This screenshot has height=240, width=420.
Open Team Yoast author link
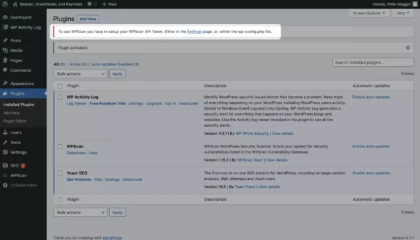[245, 186]
